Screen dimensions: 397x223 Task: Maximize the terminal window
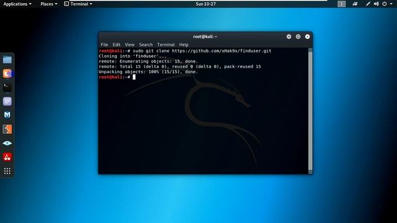click(x=298, y=37)
